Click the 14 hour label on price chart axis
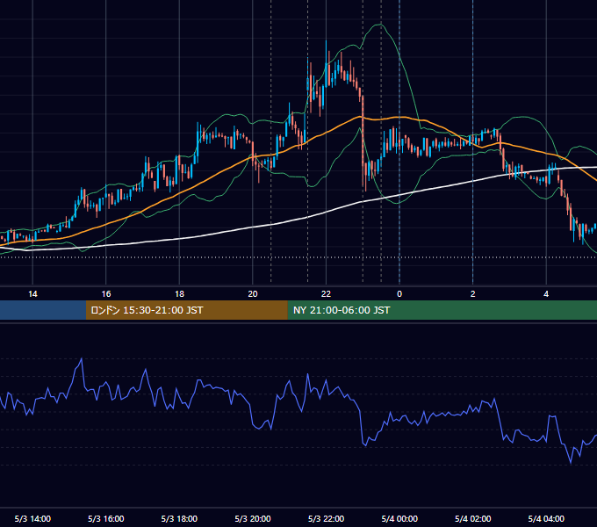The height and width of the screenshot is (527, 597). tap(32, 294)
